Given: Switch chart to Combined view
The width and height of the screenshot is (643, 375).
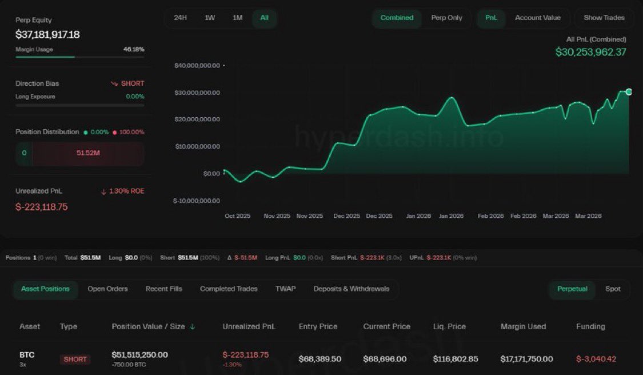Looking at the screenshot, I should point(397,18).
